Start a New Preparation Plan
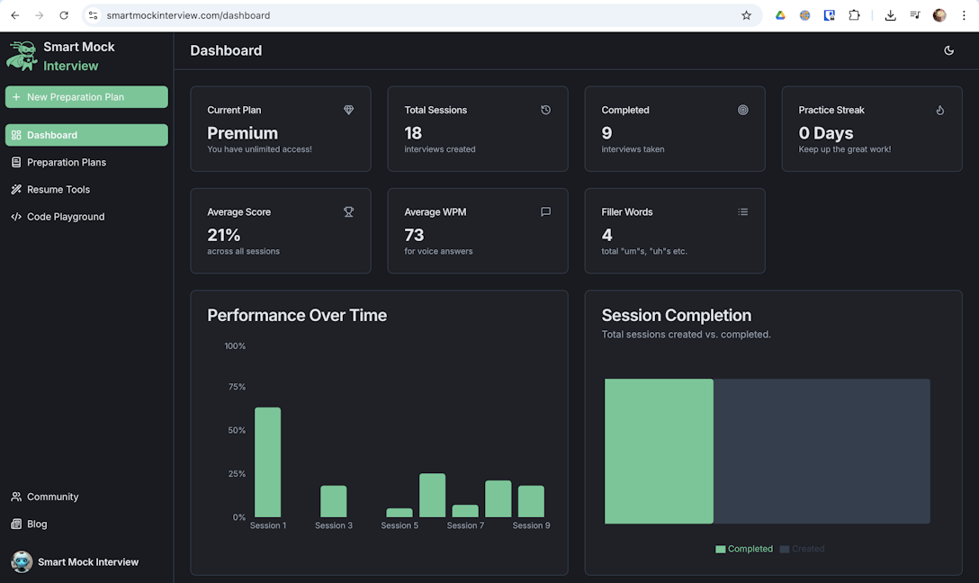Image resolution: width=979 pixels, height=583 pixels. [x=86, y=97]
